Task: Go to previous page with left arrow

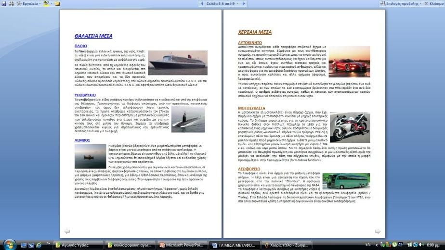Action: [x=202, y=3]
